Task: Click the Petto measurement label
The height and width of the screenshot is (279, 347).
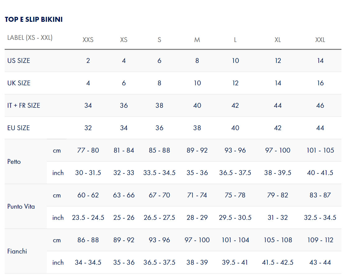Action: [14, 162]
